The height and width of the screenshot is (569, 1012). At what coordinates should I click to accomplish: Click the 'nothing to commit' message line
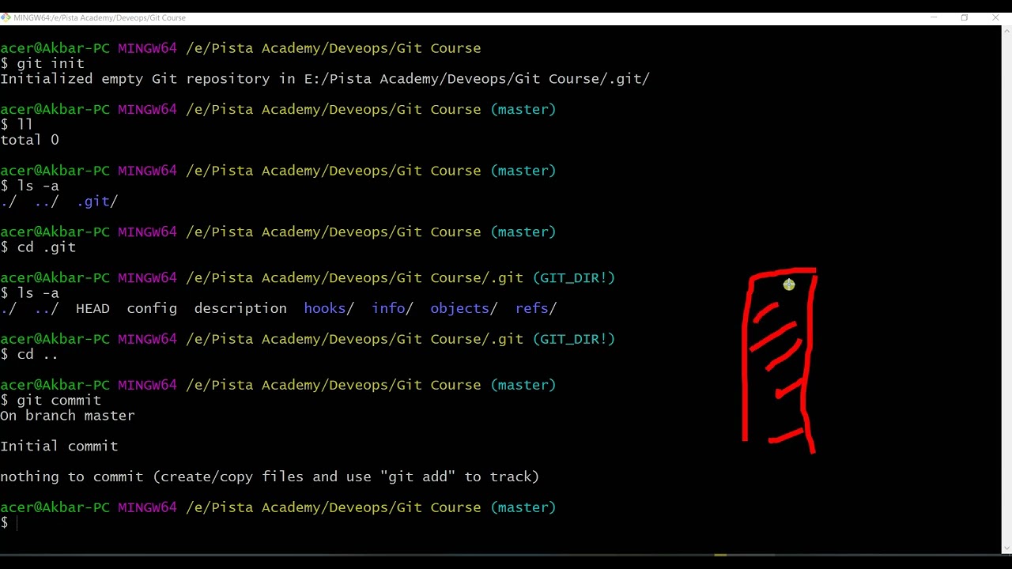click(x=270, y=477)
